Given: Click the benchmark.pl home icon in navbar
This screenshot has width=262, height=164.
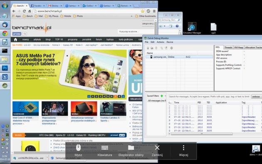Looking at the screenshot, I should click(x=15, y=40).
